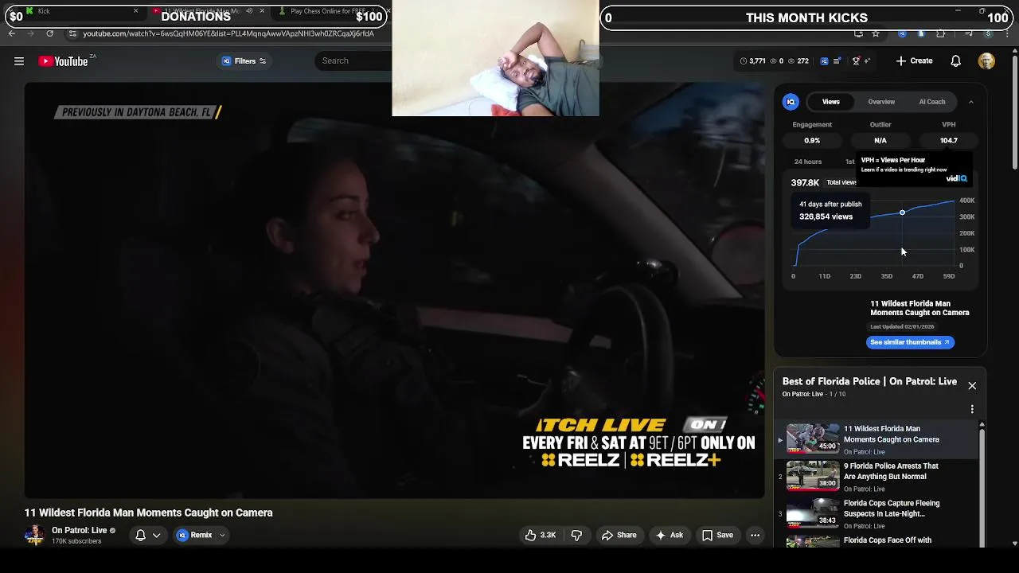
Task: Bookmark this page with the star icon
Action: (x=876, y=33)
